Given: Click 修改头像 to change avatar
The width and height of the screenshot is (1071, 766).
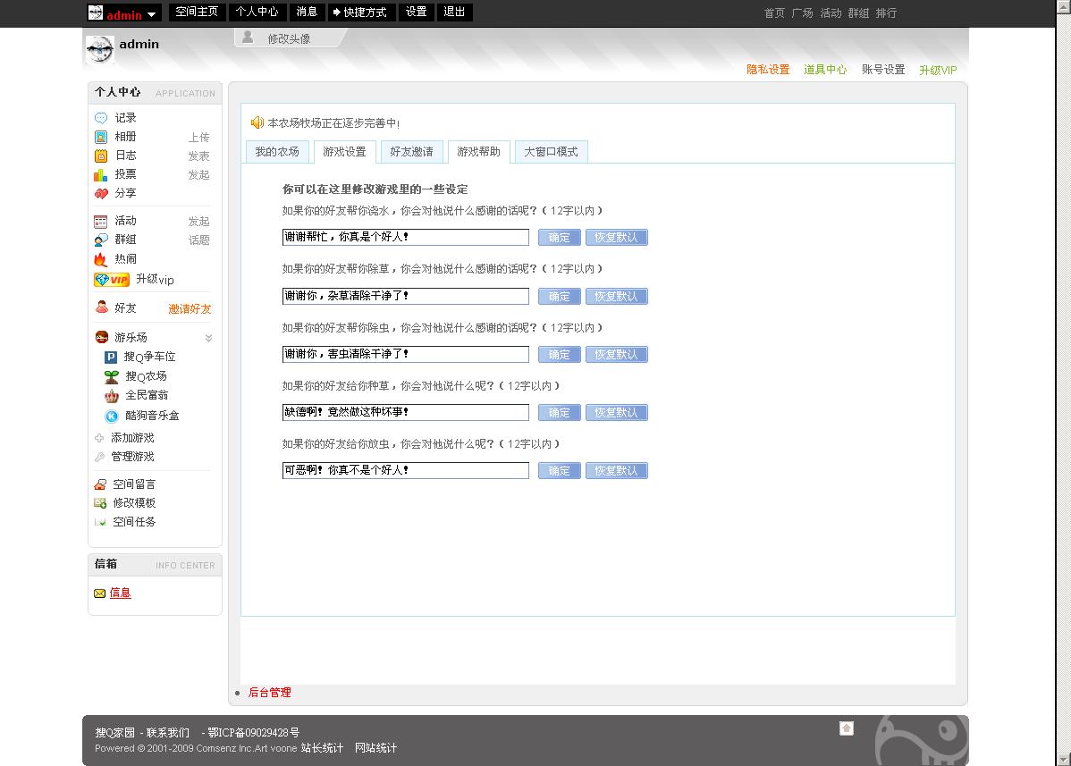Looking at the screenshot, I should tap(289, 38).
